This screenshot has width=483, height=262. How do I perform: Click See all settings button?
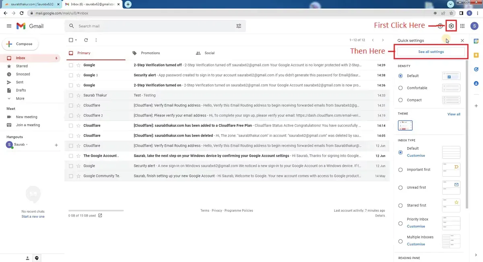(431, 52)
